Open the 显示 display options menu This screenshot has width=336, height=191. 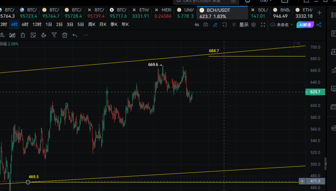pyautogui.click(x=244, y=25)
